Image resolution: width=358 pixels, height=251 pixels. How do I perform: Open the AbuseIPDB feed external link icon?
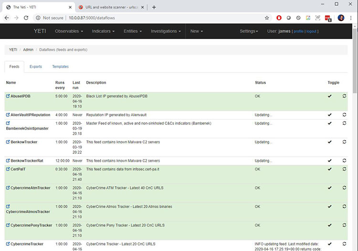(x=8, y=96)
